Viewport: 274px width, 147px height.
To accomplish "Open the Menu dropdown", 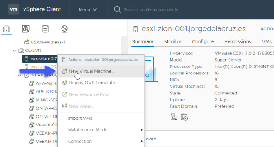I will click(x=87, y=9).
